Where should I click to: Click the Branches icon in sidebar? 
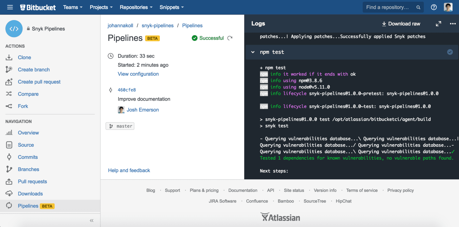click(x=9, y=169)
